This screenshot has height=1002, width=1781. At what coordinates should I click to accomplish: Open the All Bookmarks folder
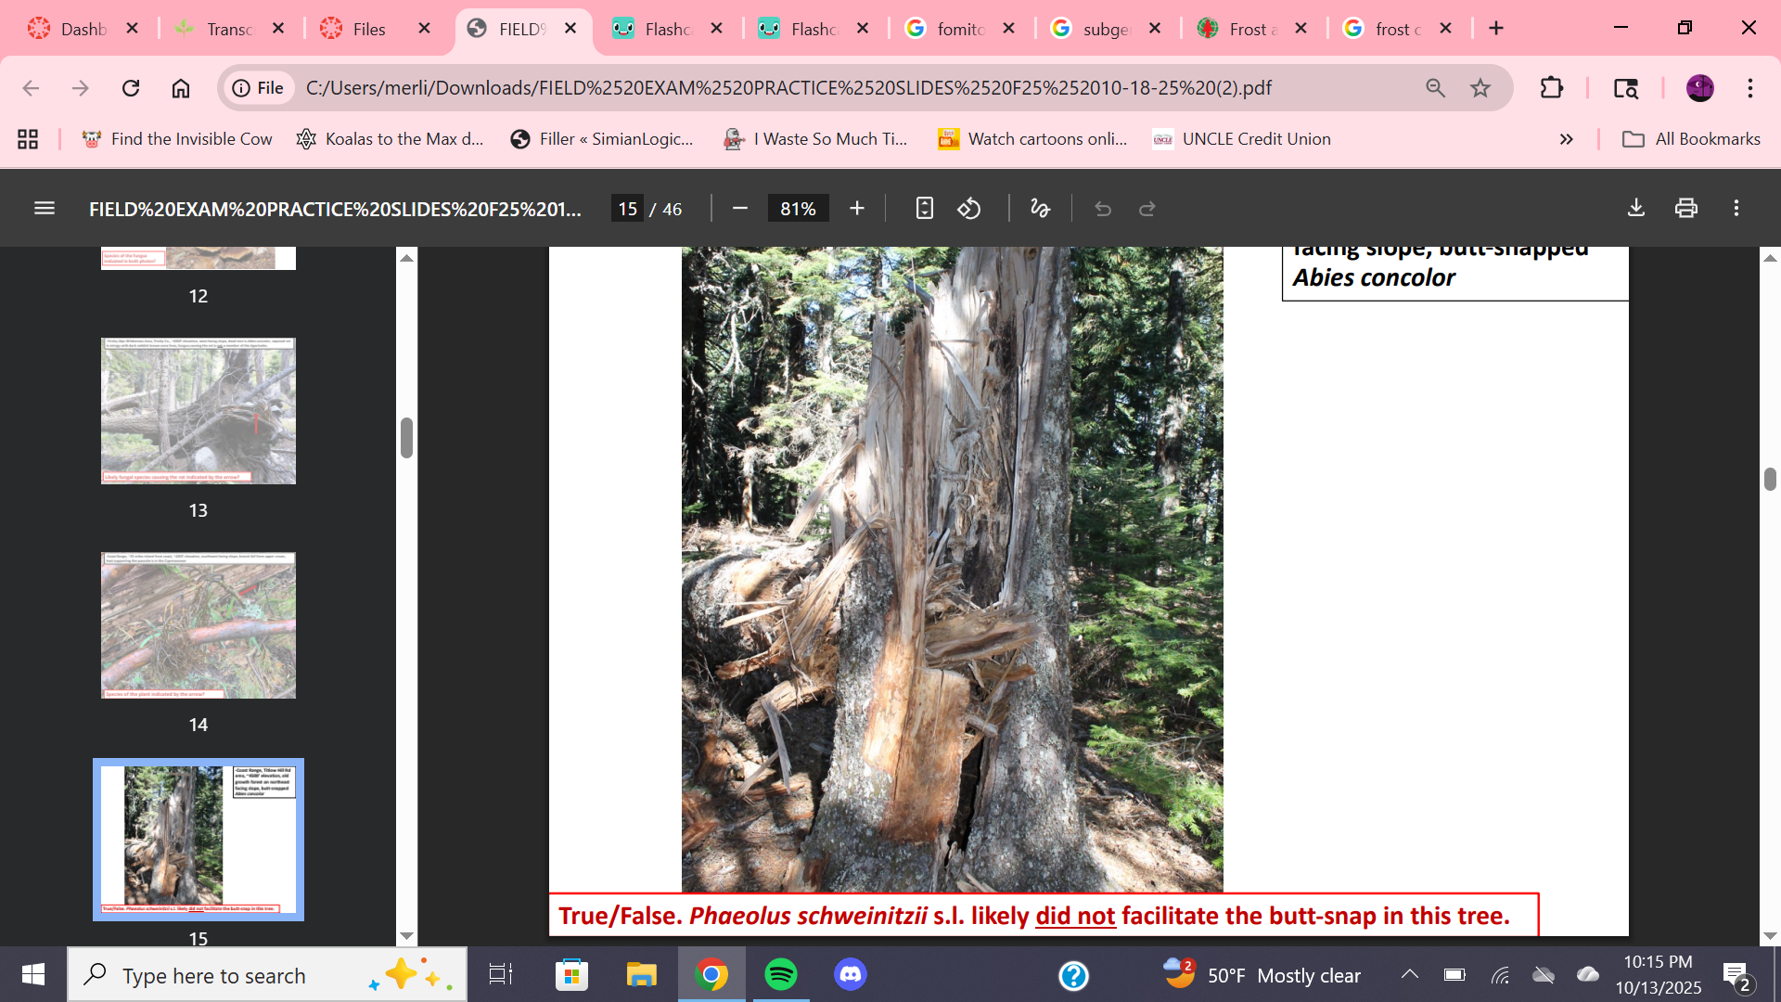[1691, 139]
